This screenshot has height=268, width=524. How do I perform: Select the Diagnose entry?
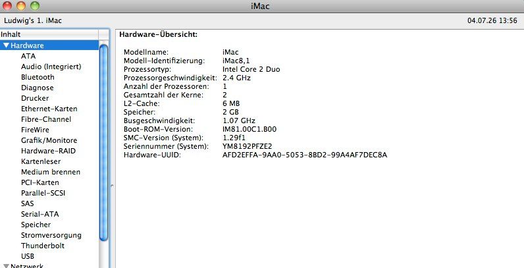click(x=37, y=88)
